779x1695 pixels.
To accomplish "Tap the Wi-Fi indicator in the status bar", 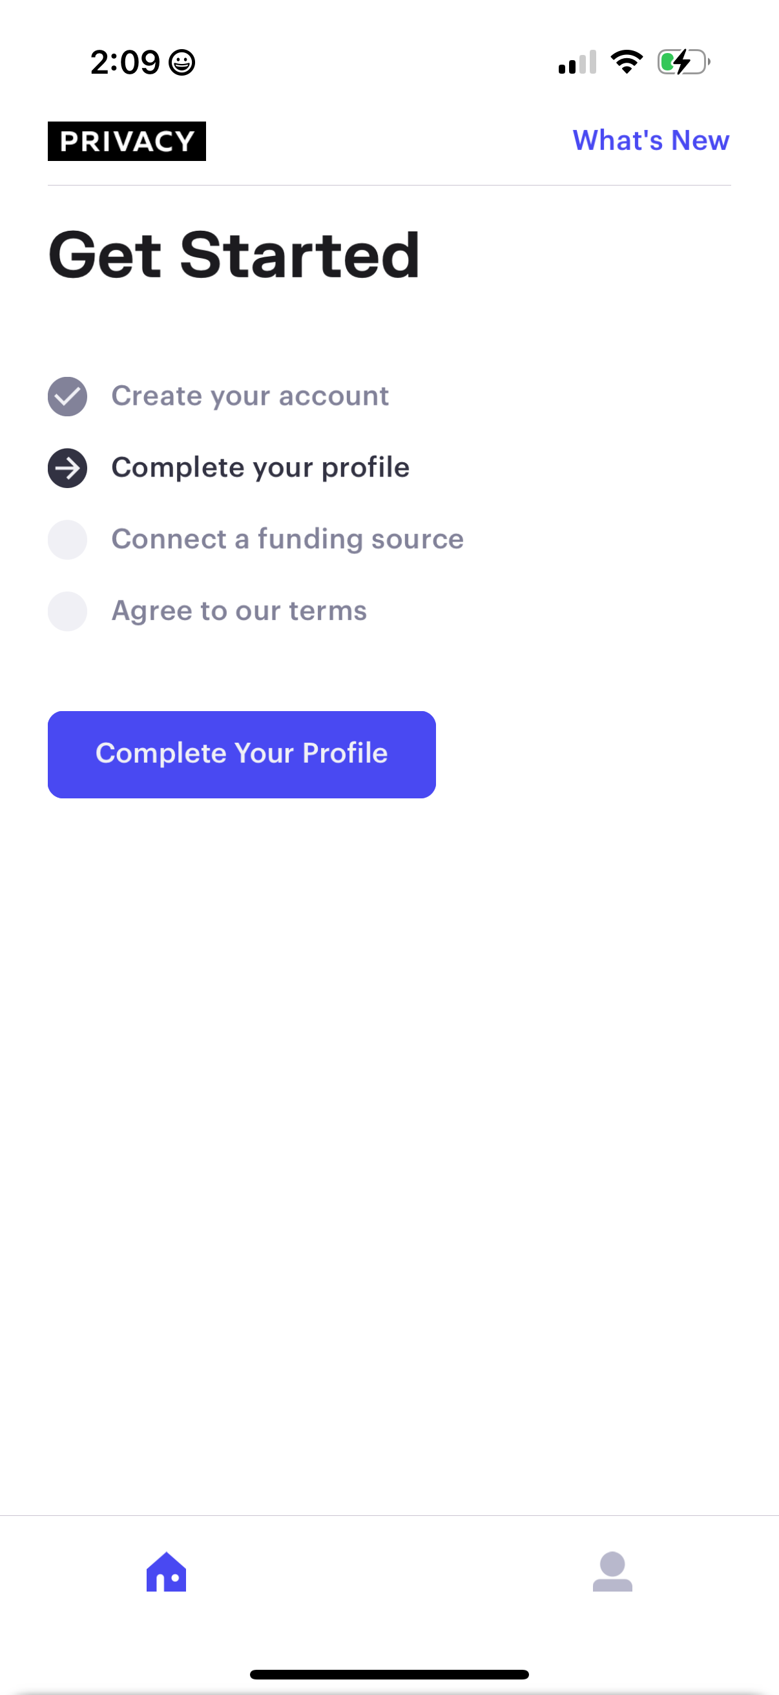I will point(626,61).
